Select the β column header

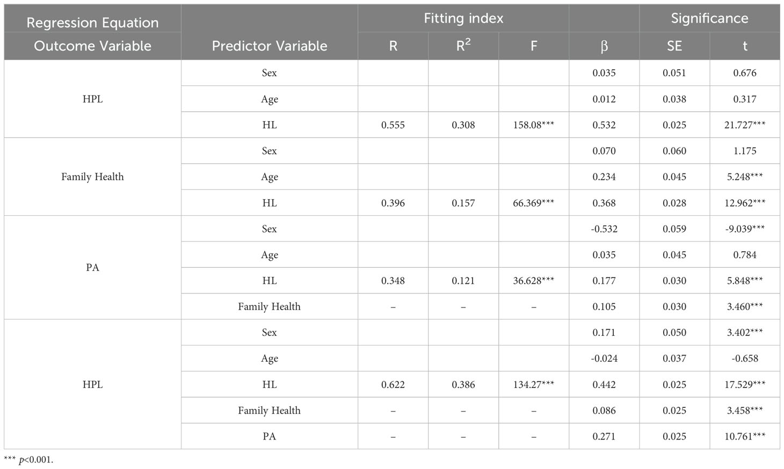(604, 46)
